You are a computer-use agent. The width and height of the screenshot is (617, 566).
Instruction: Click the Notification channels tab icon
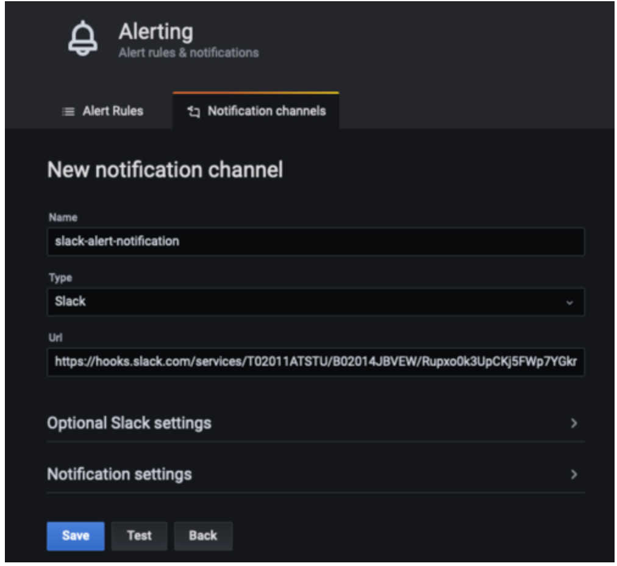click(x=194, y=112)
